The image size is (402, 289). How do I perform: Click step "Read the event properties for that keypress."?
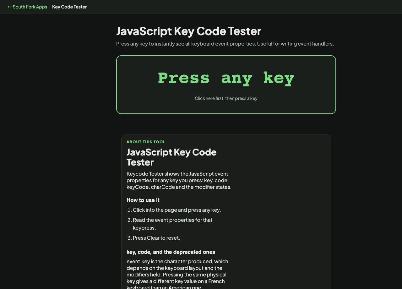pyautogui.click(x=173, y=224)
